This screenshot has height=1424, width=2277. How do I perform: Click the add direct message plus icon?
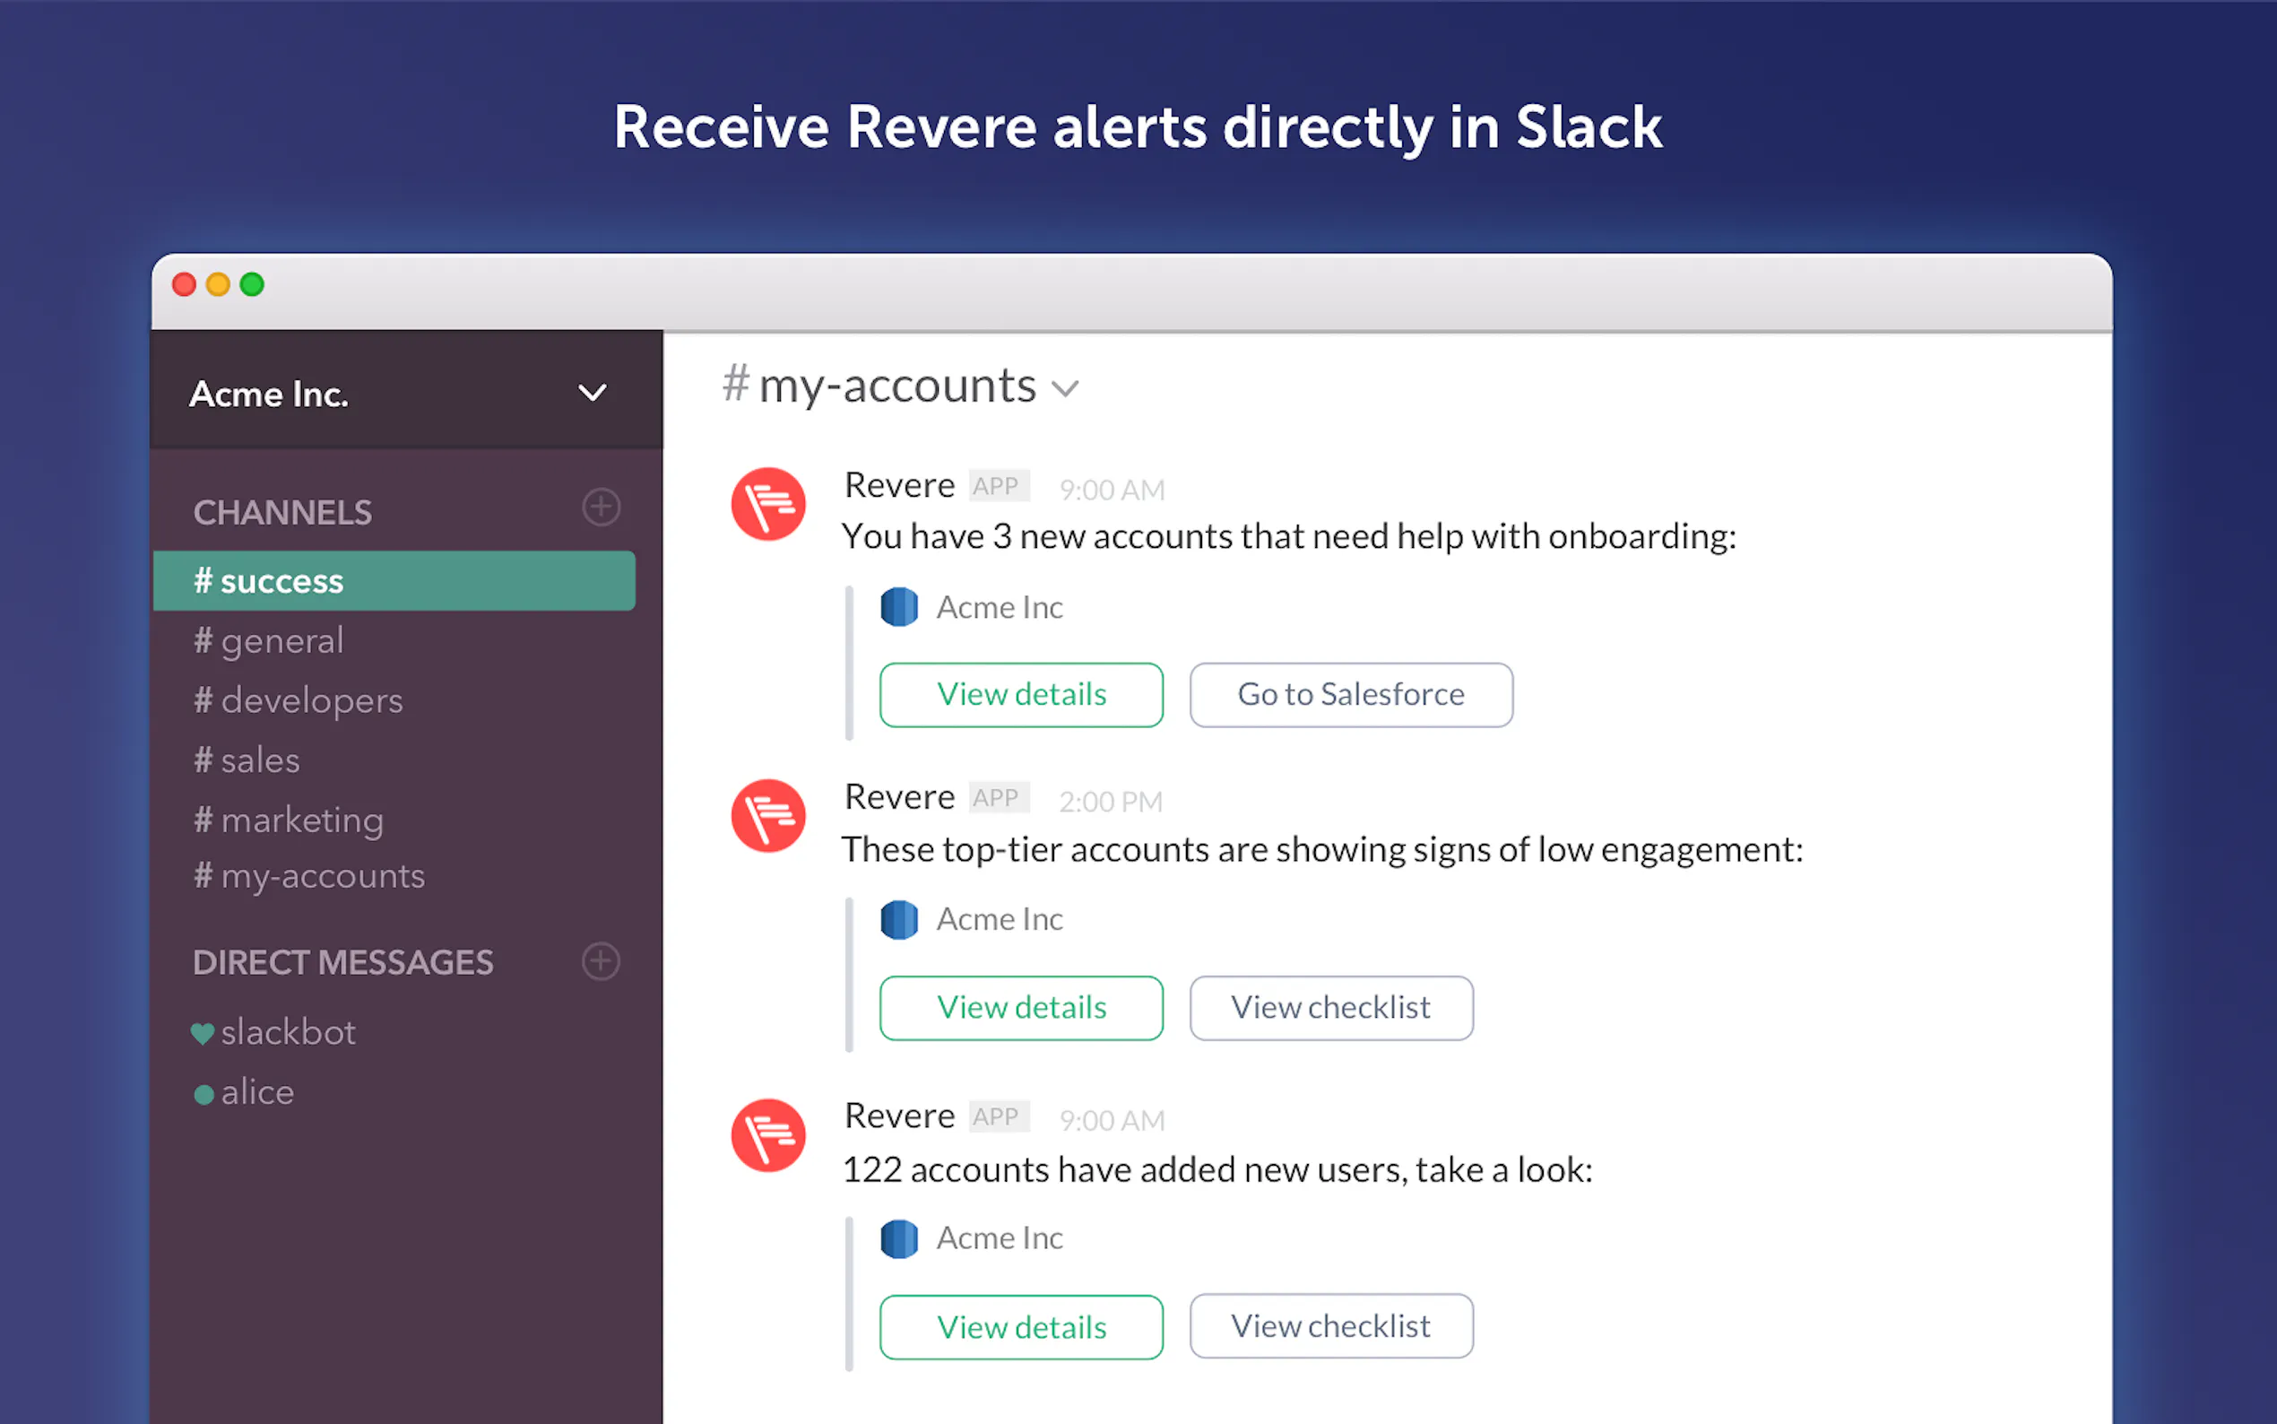(x=601, y=961)
